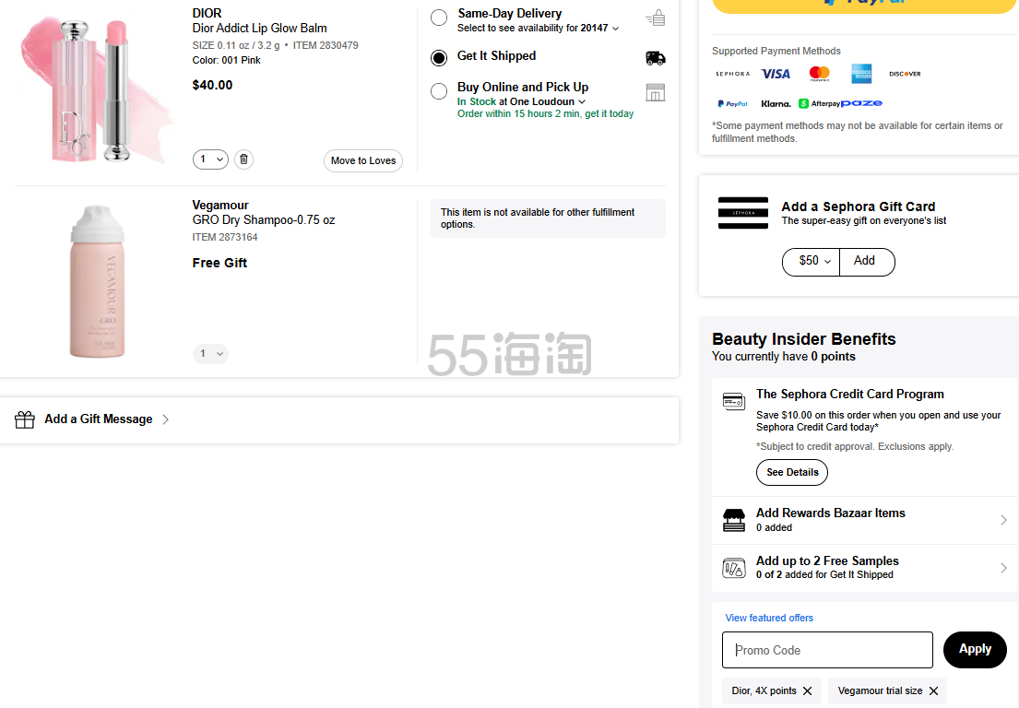The height and width of the screenshot is (708, 1019).
Task: Click the 'Color: 001 Pink' text
Action: (226, 61)
